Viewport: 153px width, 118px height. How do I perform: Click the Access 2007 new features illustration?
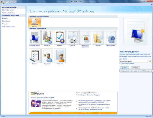(x=36, y=103)
